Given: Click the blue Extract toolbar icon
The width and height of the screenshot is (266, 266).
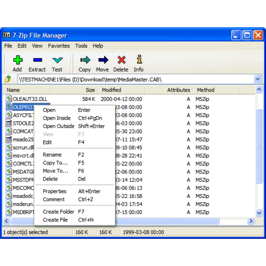Looking at the screenshot, I should [37, 60].
